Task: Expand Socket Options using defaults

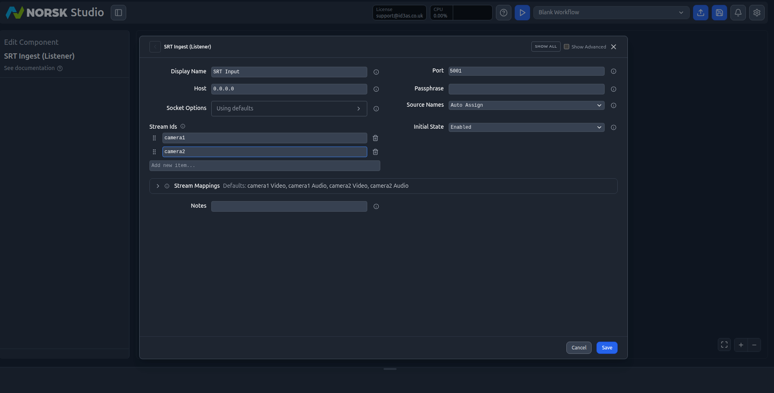Action: pos(289,108)
